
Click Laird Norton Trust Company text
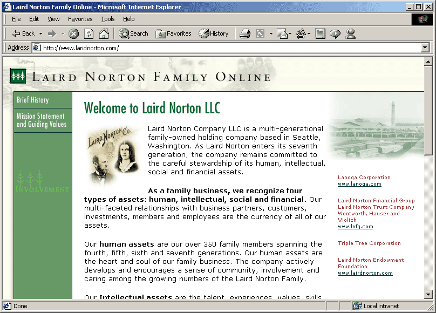click(376, 207)
